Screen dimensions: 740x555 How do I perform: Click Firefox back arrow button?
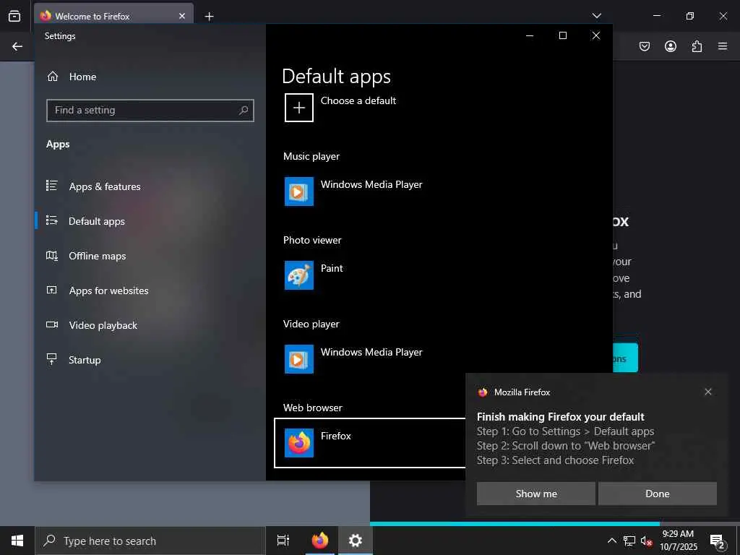[x=17, y=46]
